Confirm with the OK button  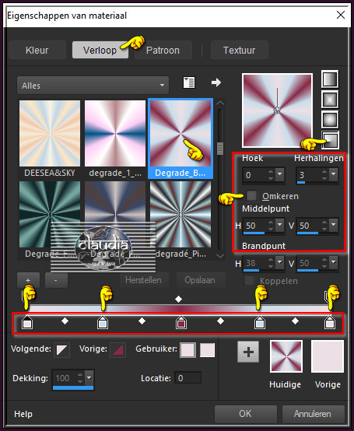[x=245, y=413]
